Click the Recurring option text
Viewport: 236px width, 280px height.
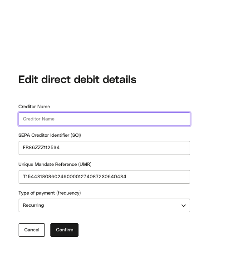[33, 205]
